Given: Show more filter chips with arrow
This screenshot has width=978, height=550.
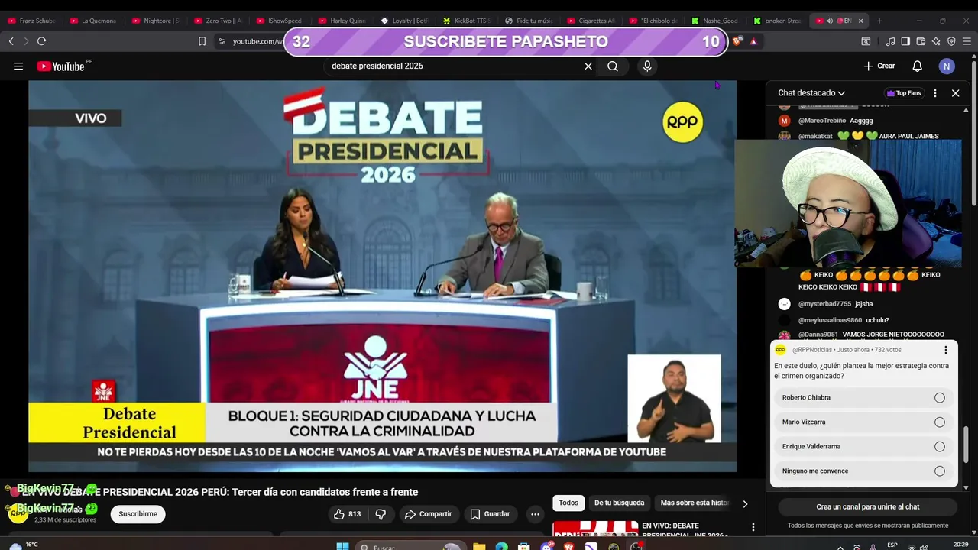Looking at the screenshot, I should pos(745,503).
